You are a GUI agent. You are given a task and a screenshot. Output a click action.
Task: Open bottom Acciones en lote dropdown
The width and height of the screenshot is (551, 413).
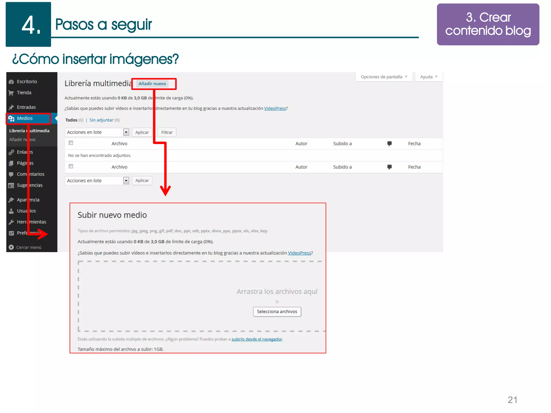[97, 181]
